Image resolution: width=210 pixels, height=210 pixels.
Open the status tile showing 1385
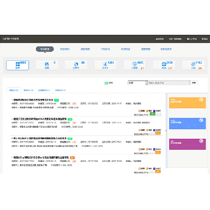click(106, 65)
